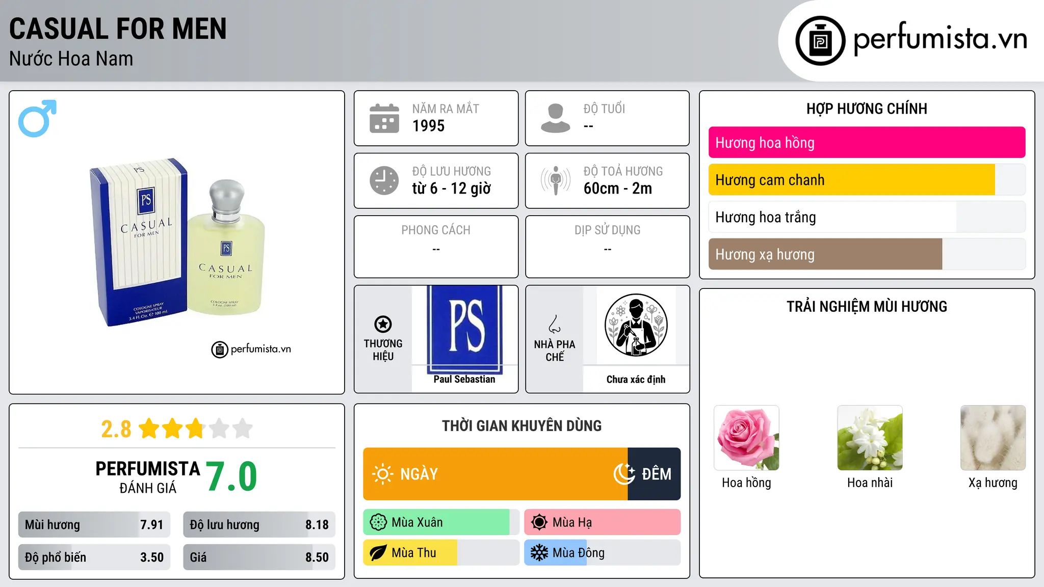Click the sillage value 60cm - 2m
1044x587 pixels.
point(617,189)
